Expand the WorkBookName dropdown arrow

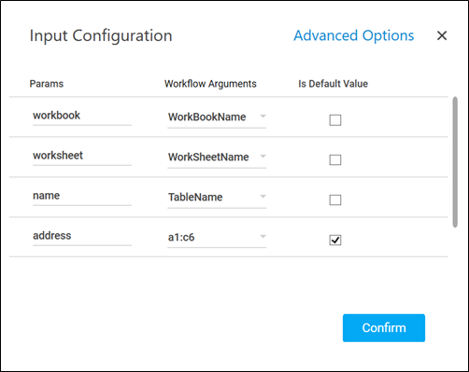(263, 117)
